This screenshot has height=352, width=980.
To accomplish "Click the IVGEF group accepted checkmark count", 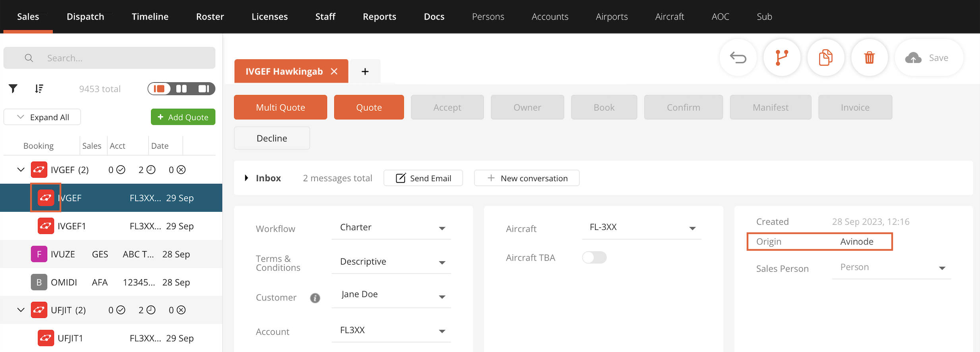I will pos(117,170).
